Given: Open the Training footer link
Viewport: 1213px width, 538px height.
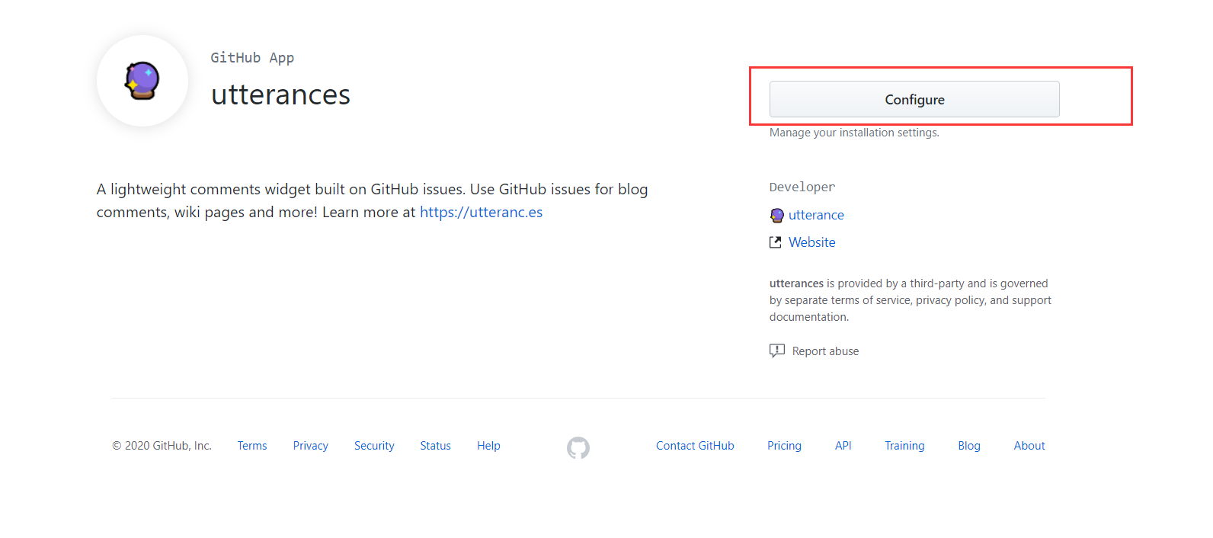Looking at the screenshot, I should [x=904, y=446].
